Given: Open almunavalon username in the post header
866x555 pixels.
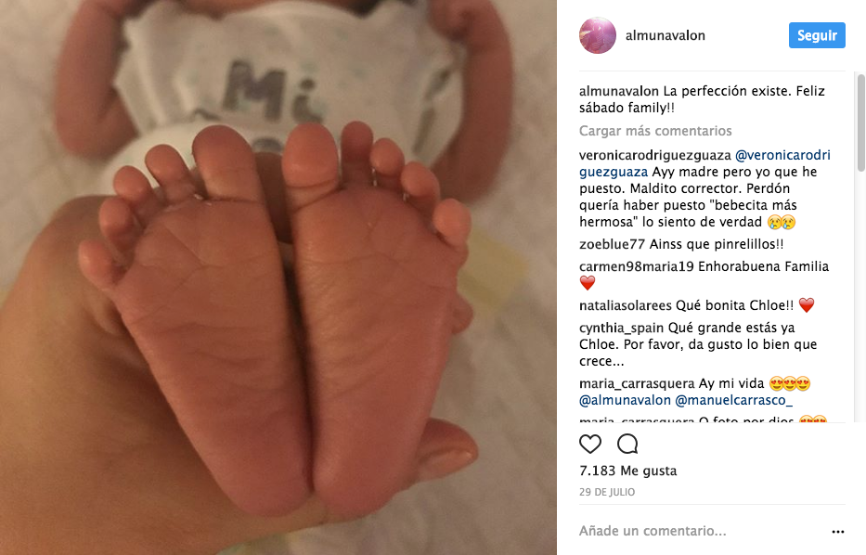Looking at the screenshot, I should pos(665,35).
